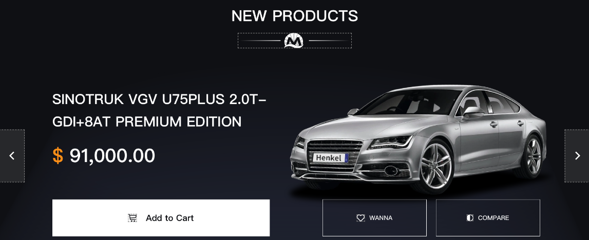This screenshot has height=240, width=589.
Task: Open the silver car product image
Action: click(x=418, y=140)
